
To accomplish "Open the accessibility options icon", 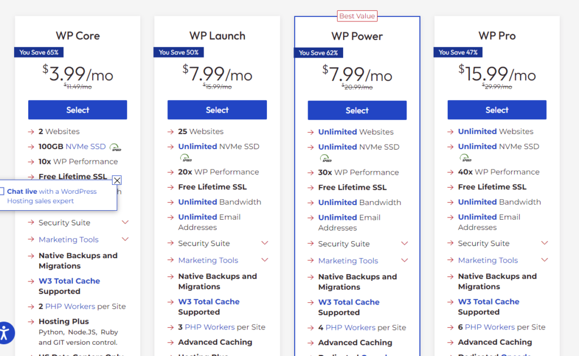I will (5, 333).
